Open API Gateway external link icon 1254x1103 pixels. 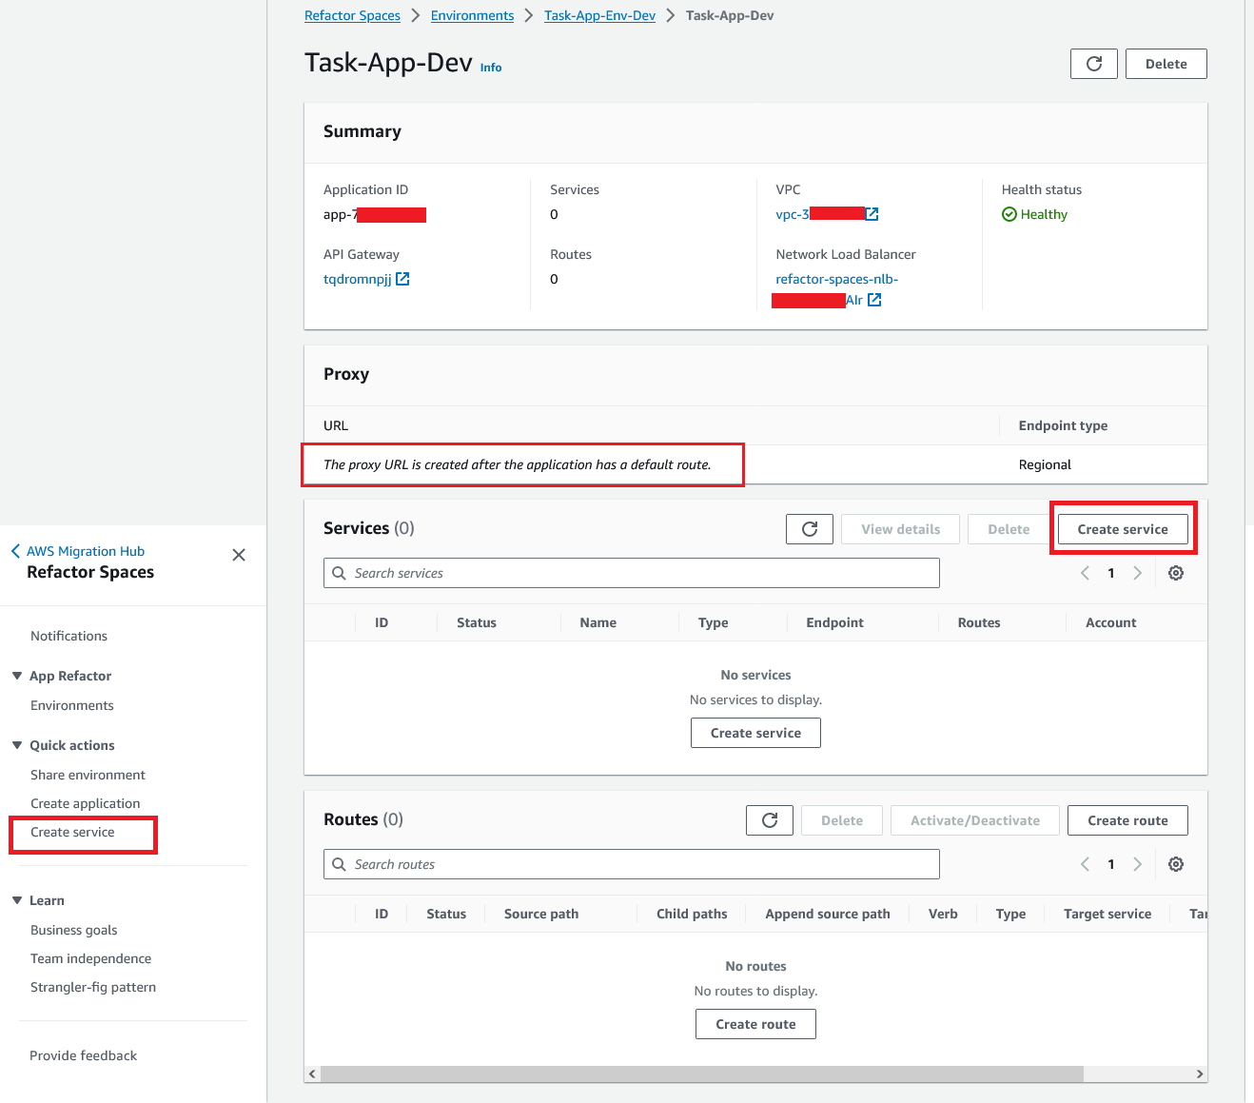point(402,279)
